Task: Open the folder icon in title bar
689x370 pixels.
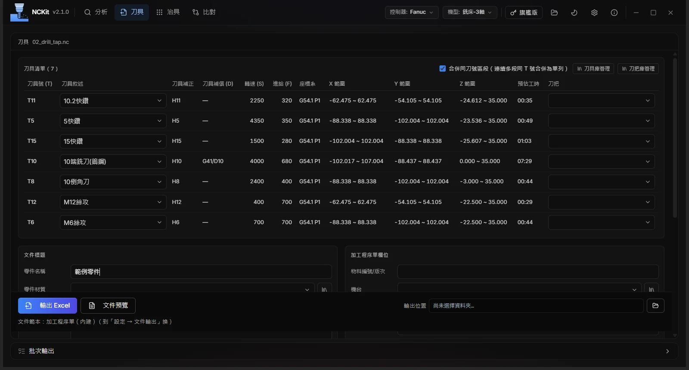Action: (554, 12)
